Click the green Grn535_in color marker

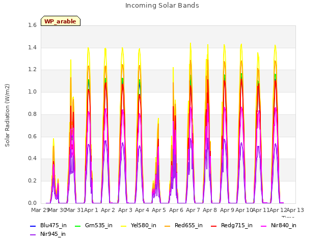[x=77, y=226]
